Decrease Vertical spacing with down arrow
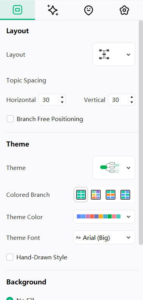143x300 pixels. tap(132, 102)
